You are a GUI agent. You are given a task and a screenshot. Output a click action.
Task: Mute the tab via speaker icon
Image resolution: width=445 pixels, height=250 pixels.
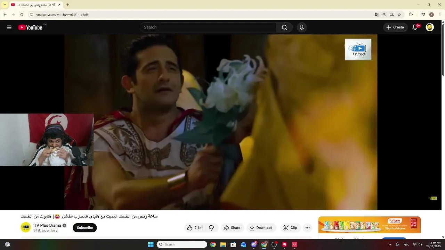click(54, 5)
